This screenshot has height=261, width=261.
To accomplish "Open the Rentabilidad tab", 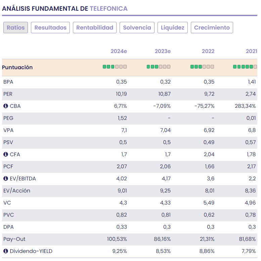I will click(x=95, y=28).
